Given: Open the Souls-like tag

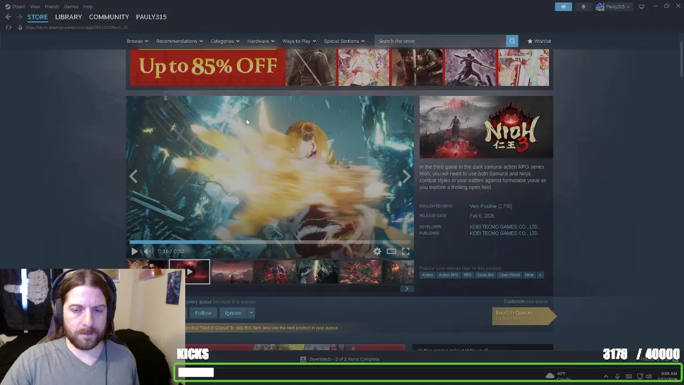Looking at the screenshot, I should pyautogui.click(x=485, y=275).
